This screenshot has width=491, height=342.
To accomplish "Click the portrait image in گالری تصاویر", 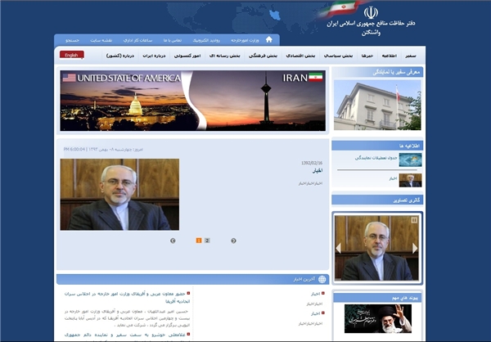I will pyautogui.click(x=376, y=248).
